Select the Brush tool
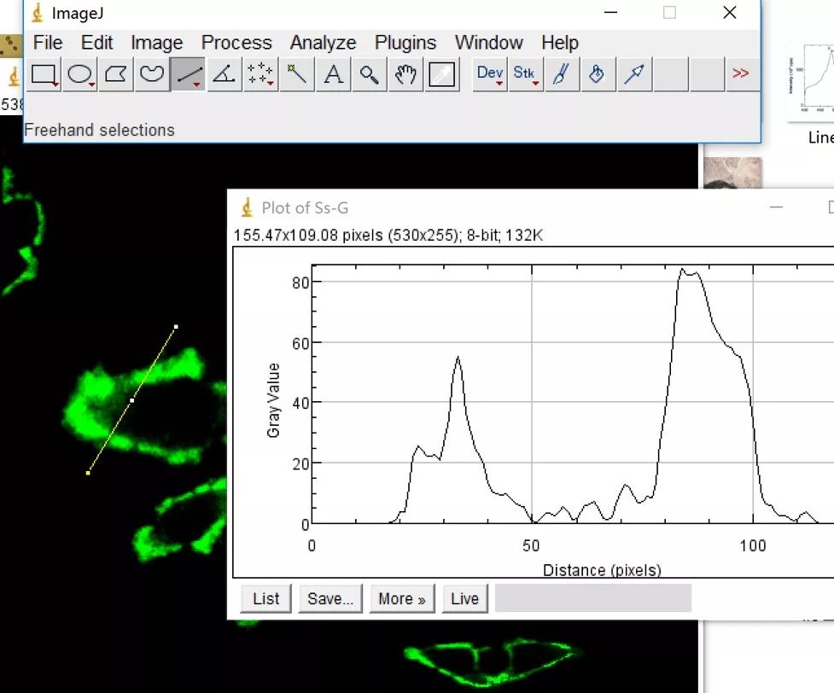 point(562,74)
